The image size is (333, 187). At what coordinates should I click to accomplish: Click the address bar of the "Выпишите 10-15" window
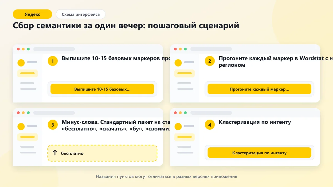click(54, 49)
